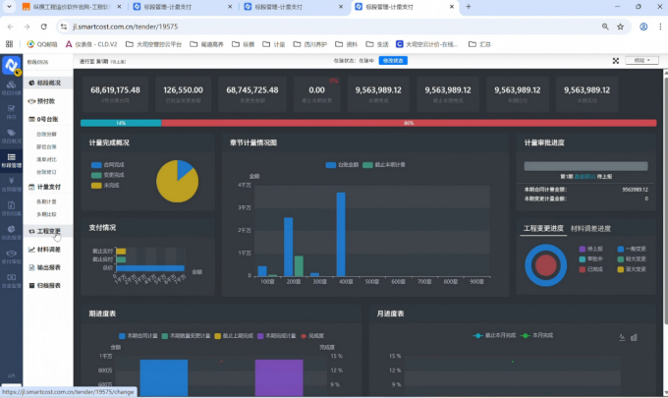Switch the month chart to line view
This screenshot has height=398, width=668.
(622, 336)
